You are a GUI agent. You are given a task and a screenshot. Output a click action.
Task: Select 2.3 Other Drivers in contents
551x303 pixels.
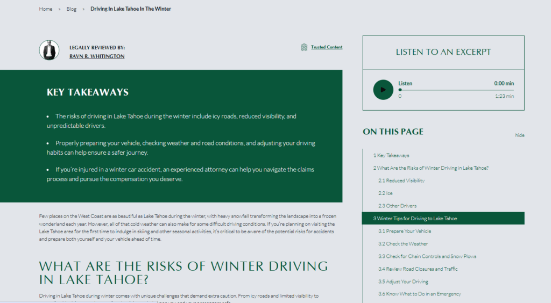(x=398, y=206)
